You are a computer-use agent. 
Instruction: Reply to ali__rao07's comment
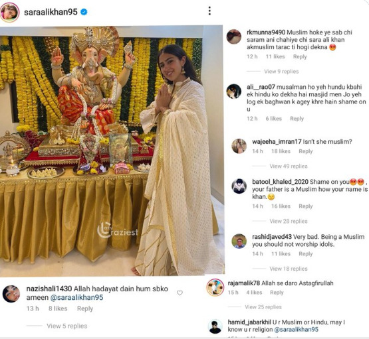click(297, 119)
